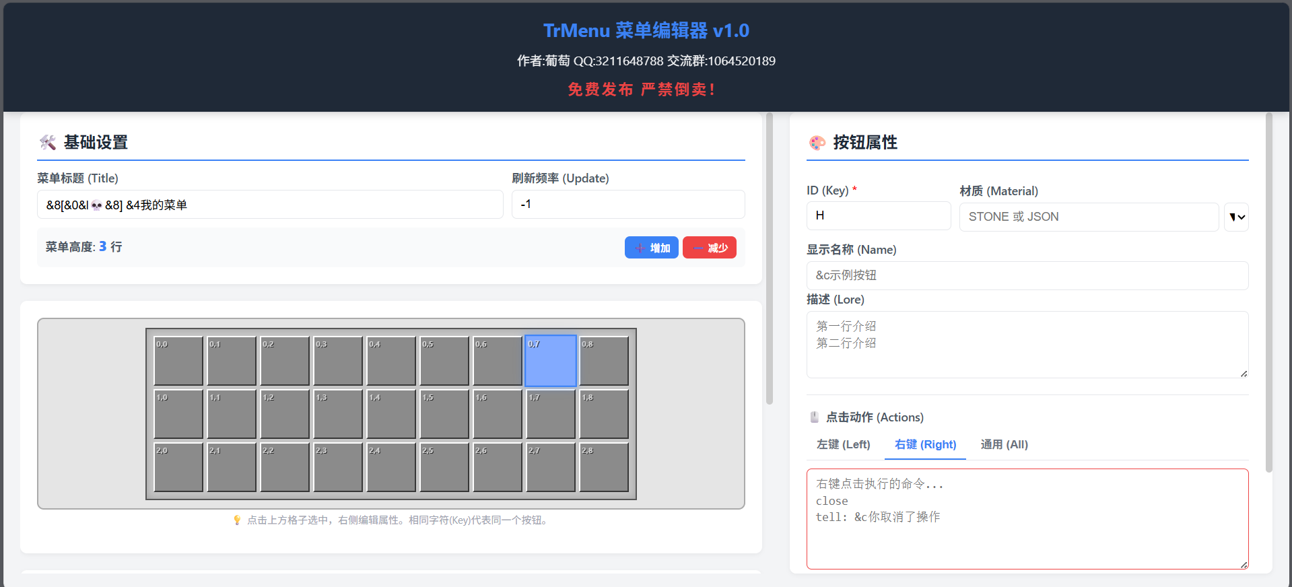Click the ID (Key) input field
The image size is (1292, 587).
tap(878, 216)
